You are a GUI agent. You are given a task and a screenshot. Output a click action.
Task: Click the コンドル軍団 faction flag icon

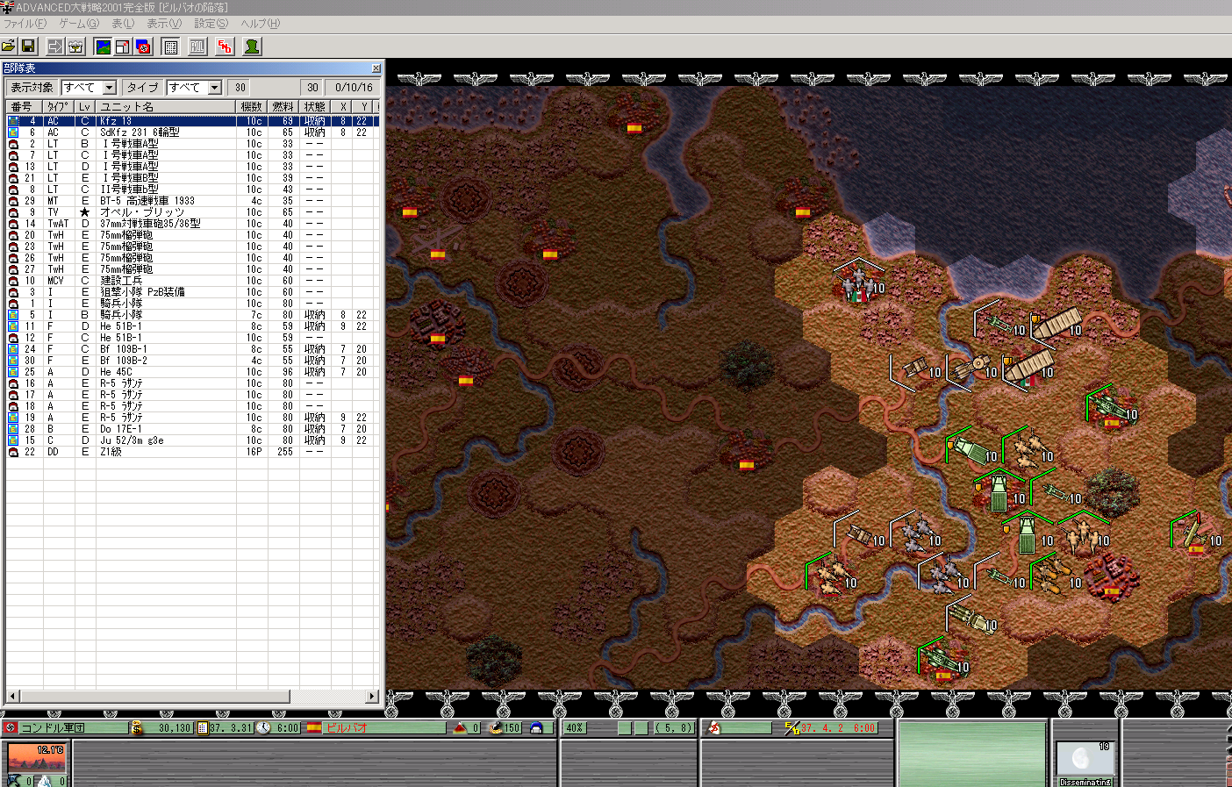(x=11, y=728)
